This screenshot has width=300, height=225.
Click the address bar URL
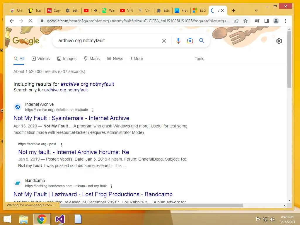tap(138, 21)
